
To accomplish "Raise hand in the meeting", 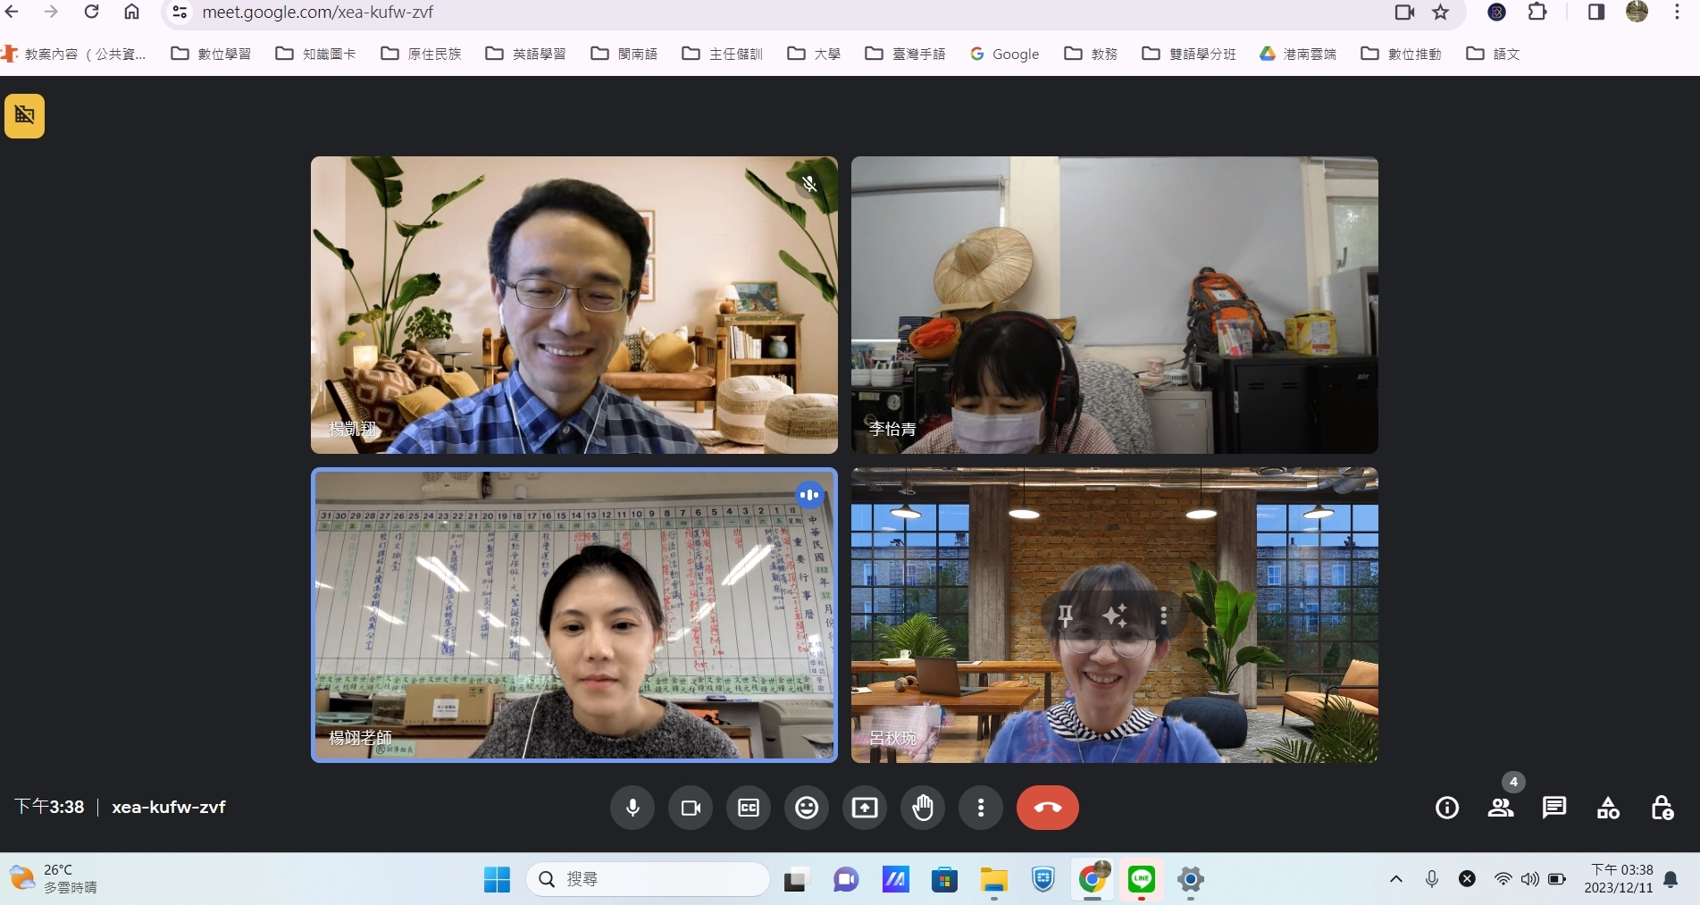I will tap(923, 808).
